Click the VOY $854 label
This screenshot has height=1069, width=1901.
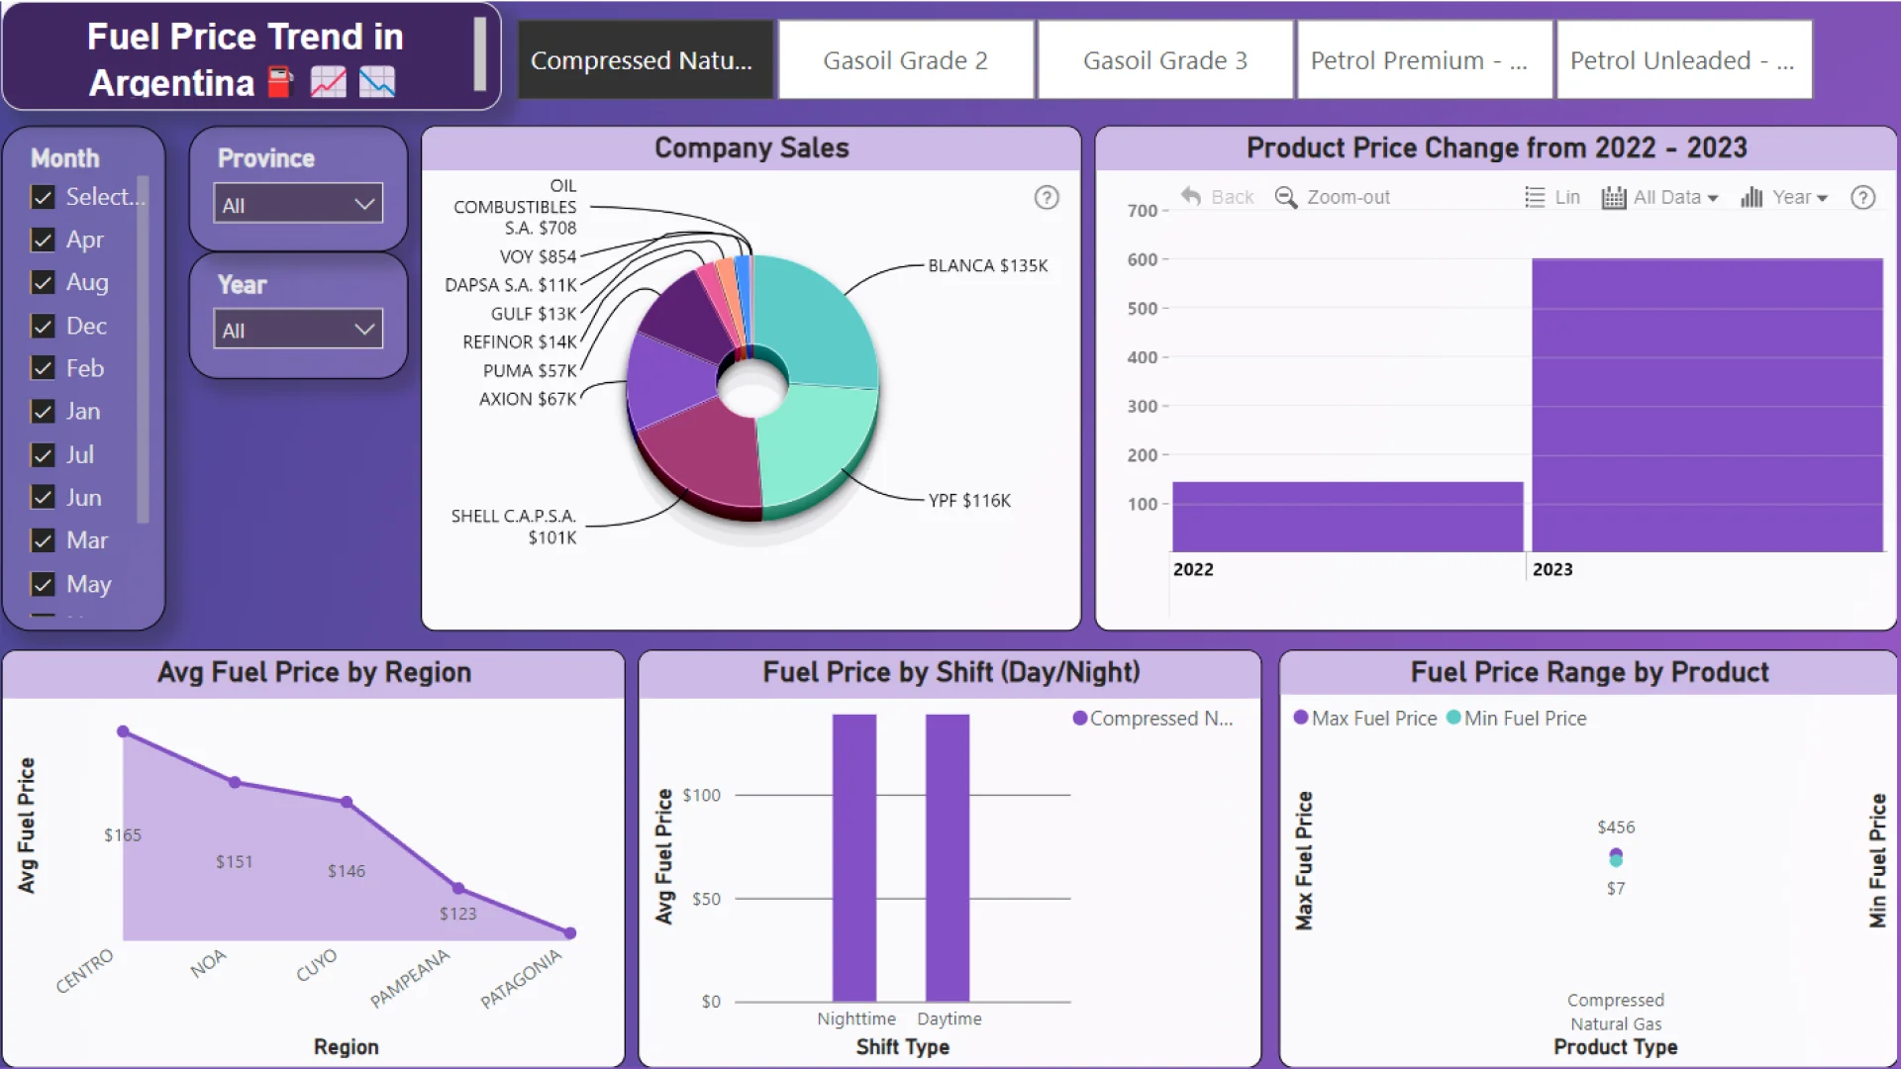coord(538,256)
